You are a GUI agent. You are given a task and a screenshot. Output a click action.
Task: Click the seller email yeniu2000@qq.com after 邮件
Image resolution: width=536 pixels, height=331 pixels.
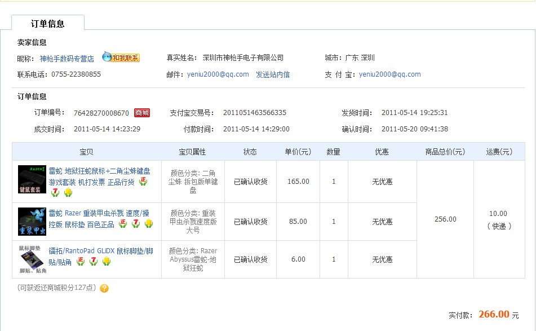tap(218, 74)
